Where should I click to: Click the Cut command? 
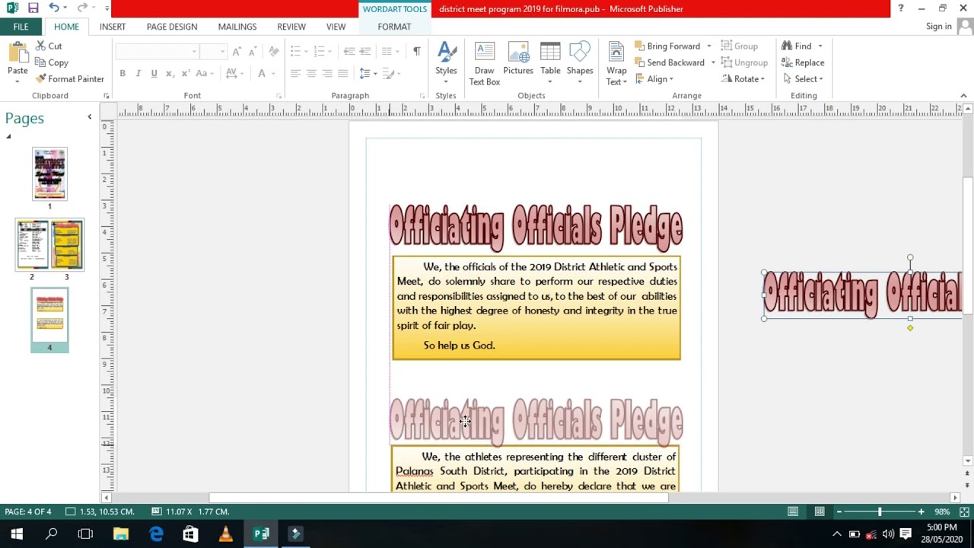pyautogui.click(x=49, y=46)
